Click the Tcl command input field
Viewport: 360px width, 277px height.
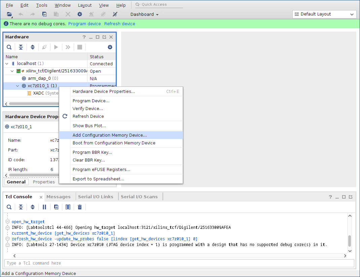coord(179,263)
